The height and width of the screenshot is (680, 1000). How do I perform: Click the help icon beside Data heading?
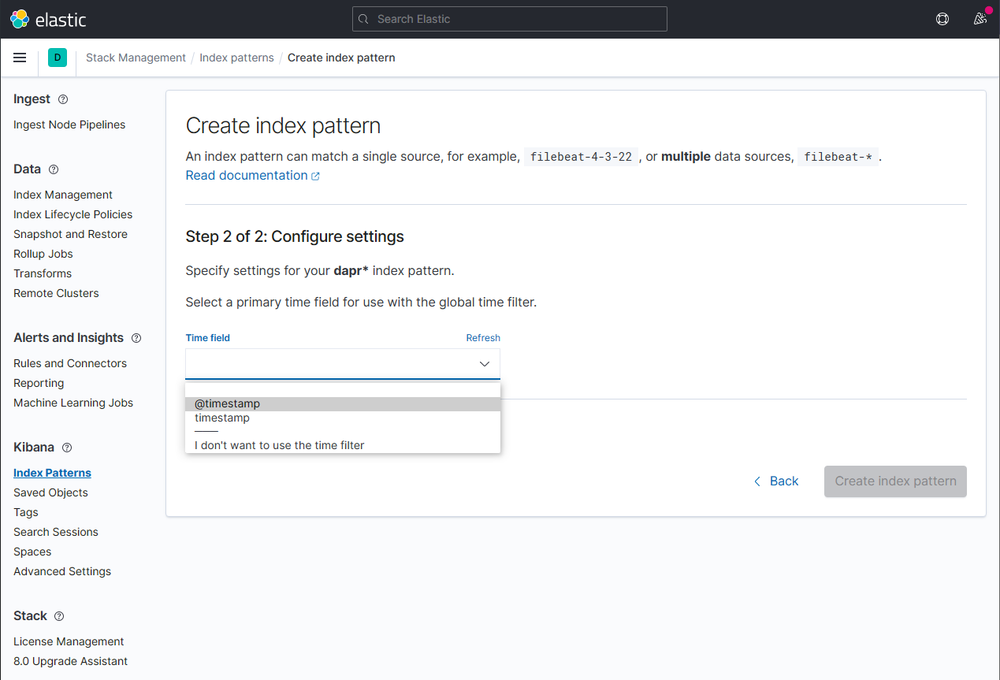tap(53, 169)
